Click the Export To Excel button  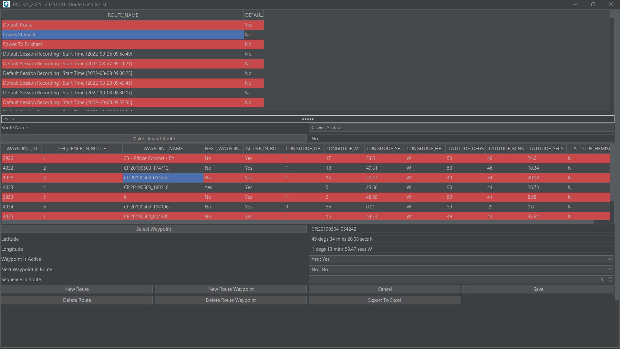tap(384, 300)
